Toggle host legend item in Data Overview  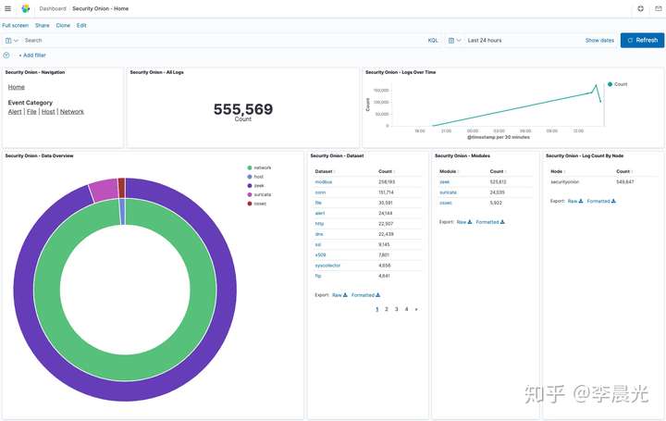pos(255,177)
